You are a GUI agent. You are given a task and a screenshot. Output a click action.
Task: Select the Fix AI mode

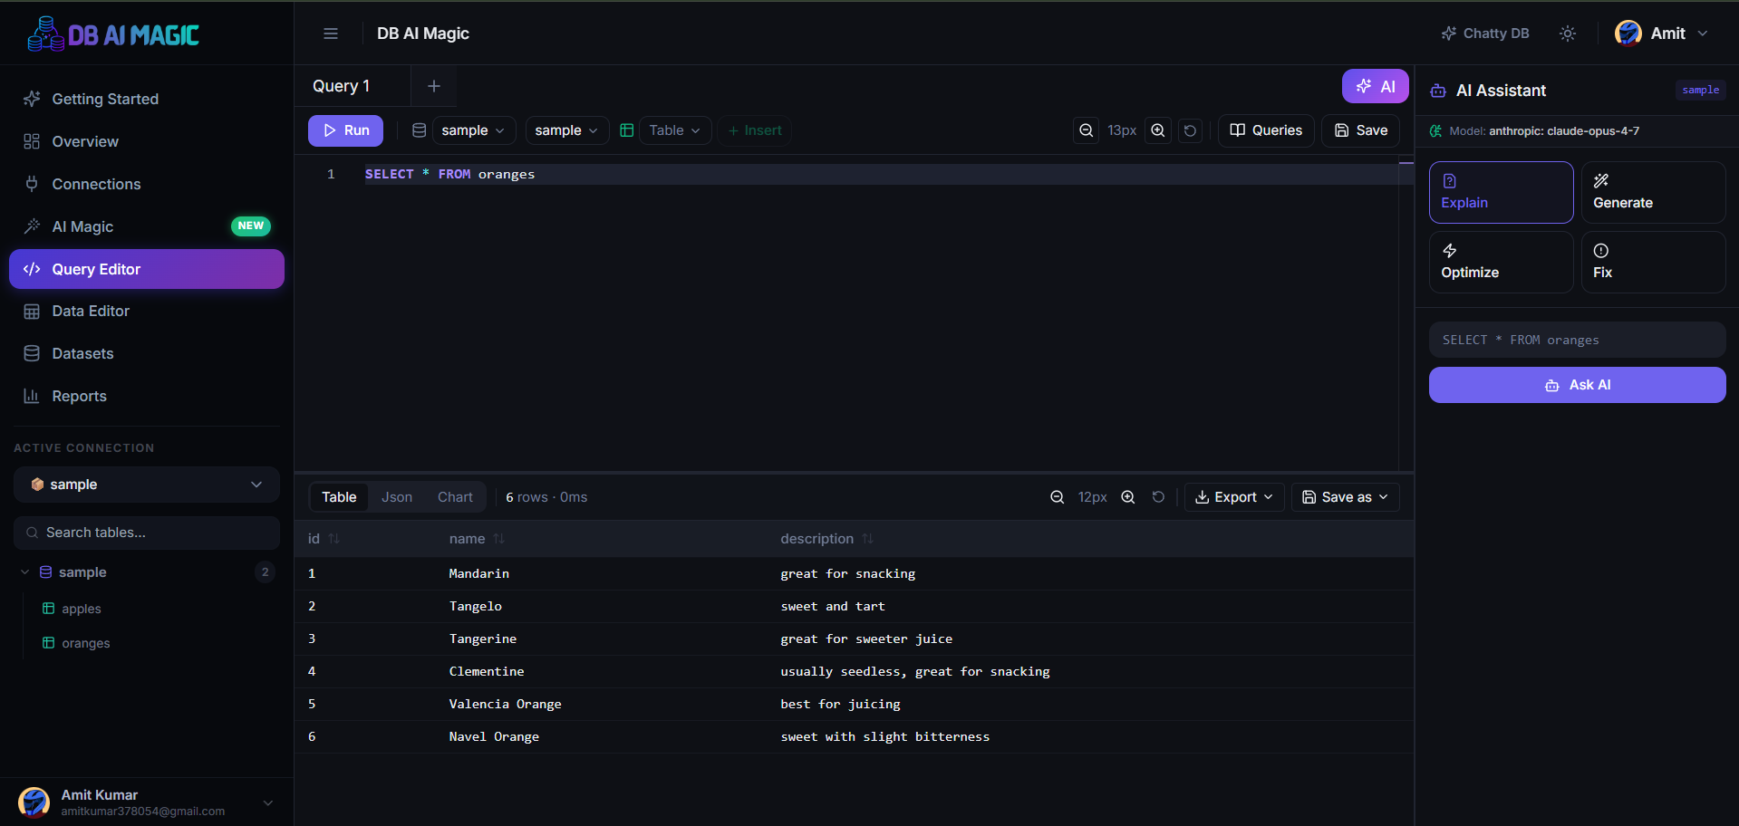coord(1653,262)
